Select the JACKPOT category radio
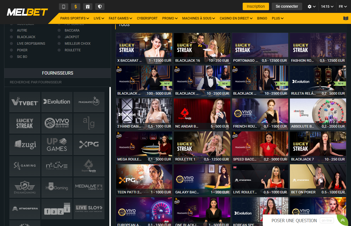The image size is (351, 226). (x=59, y=37)
